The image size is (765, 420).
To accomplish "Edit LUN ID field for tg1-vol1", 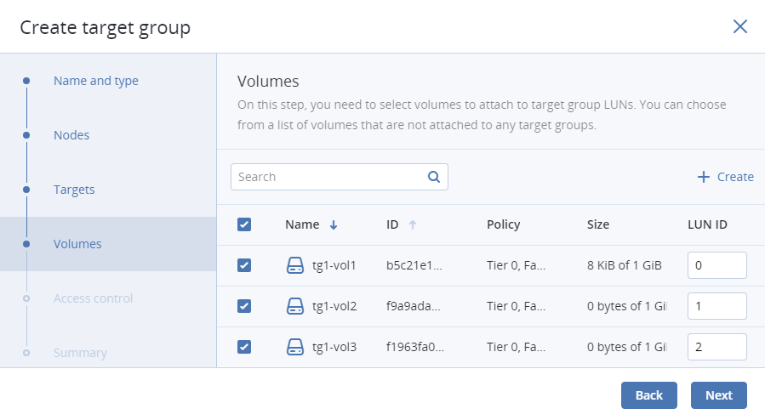I will (x=716, y=265).
